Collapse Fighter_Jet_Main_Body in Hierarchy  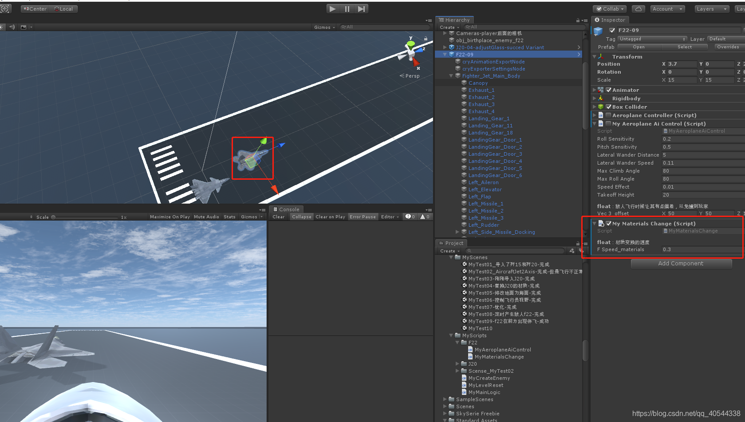[x=451, y=76]
